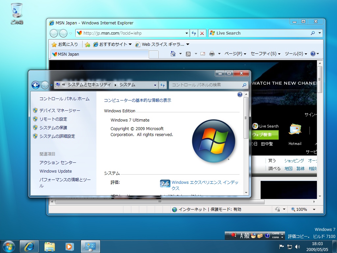Open システムの詳細設定 link
This screenshot has width=337, height=253.
point(57,136)
